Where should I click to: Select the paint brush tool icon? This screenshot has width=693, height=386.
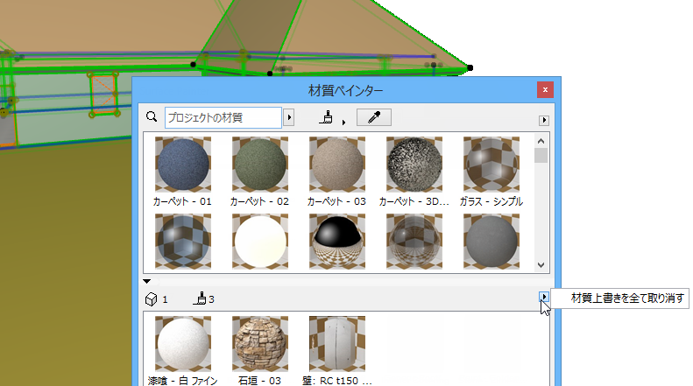point(326,117)
